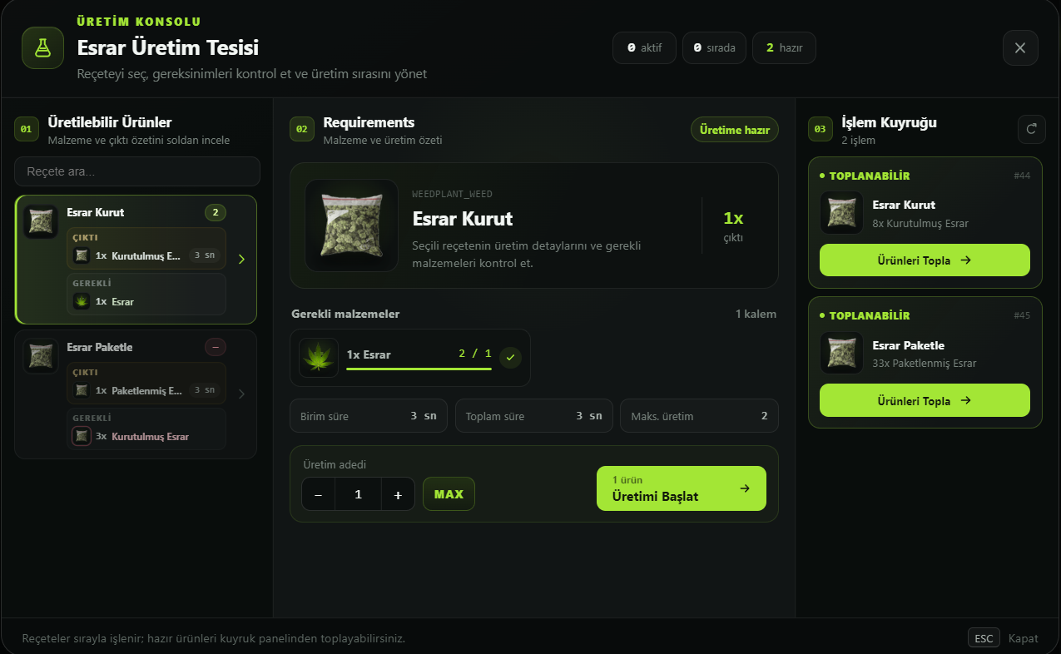1061x654 pixels.
Task: Expand Esrar Kurut recipe with chevron arrow
Action: click(241, 260)
